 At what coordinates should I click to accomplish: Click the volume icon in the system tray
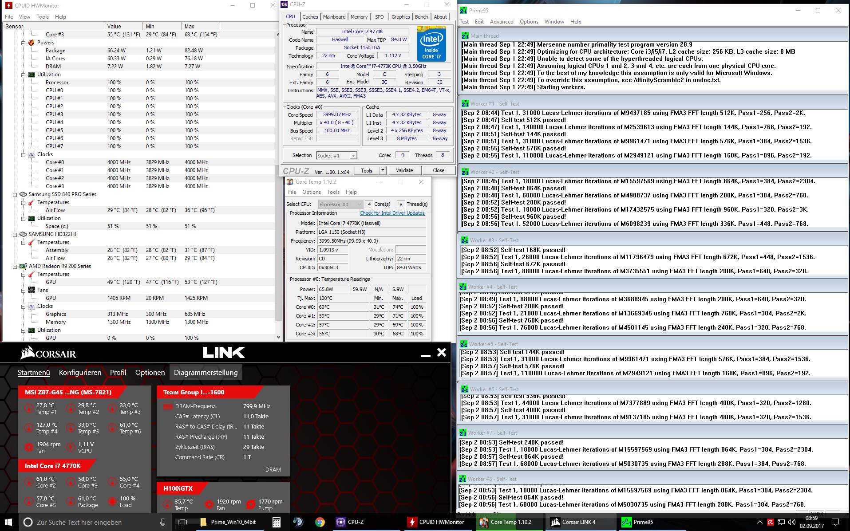pyautogui.click(x=791, y=522)
